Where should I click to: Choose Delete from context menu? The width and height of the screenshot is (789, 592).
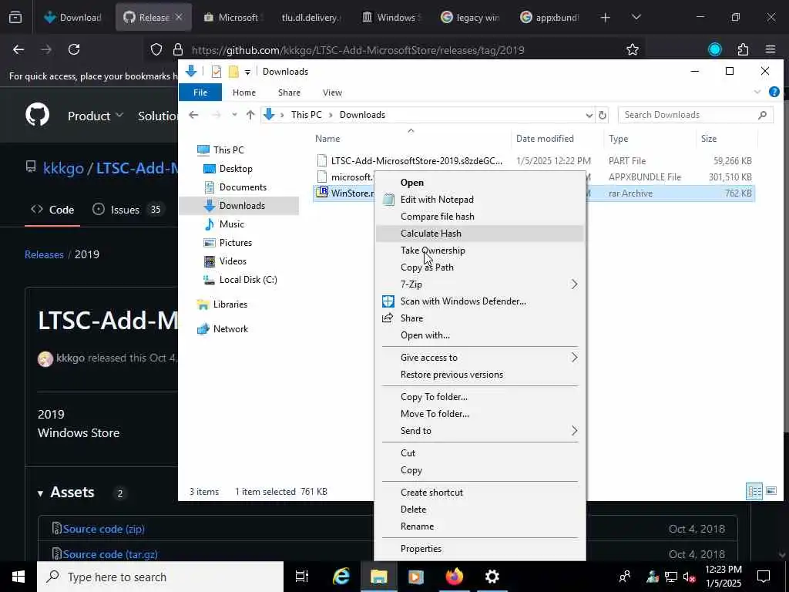(479, 510)
